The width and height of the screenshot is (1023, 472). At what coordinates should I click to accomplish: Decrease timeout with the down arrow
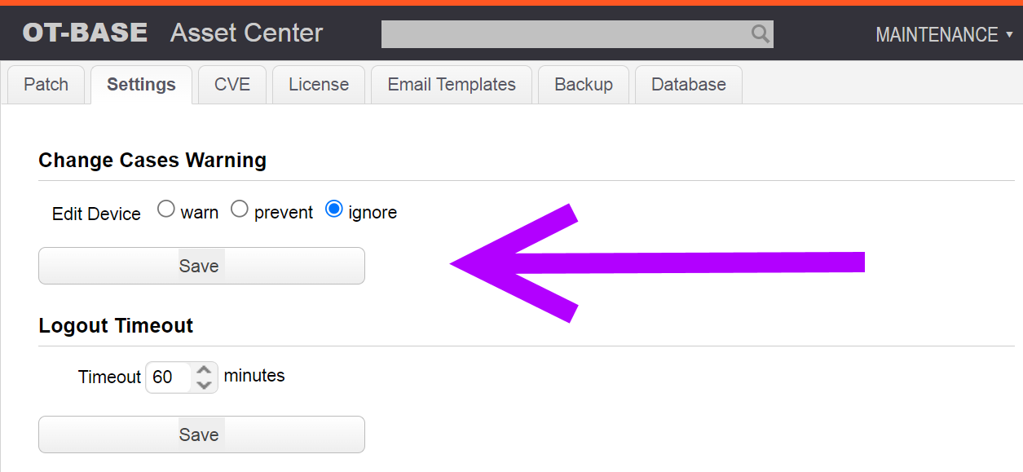205,385
